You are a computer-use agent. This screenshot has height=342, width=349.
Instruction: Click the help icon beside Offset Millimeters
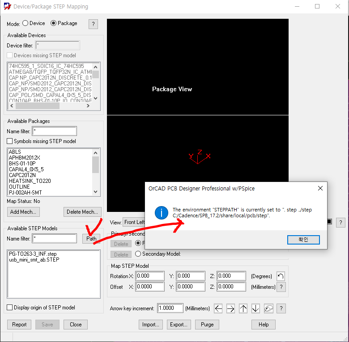281,287
